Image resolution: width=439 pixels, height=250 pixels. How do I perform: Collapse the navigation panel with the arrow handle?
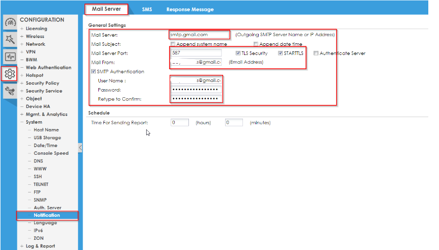(80, 148)
